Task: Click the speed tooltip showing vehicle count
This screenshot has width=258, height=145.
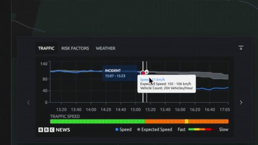Action: [166, 84]
